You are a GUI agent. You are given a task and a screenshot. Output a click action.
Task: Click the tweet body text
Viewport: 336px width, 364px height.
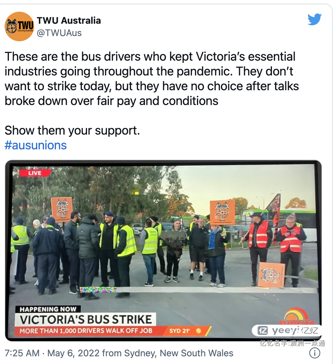point(152,79)
